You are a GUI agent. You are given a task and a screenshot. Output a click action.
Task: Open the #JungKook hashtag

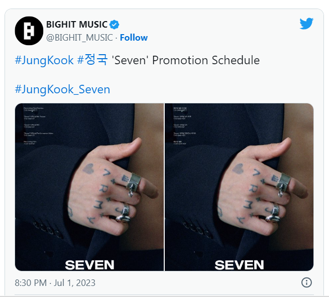point(44,60)
